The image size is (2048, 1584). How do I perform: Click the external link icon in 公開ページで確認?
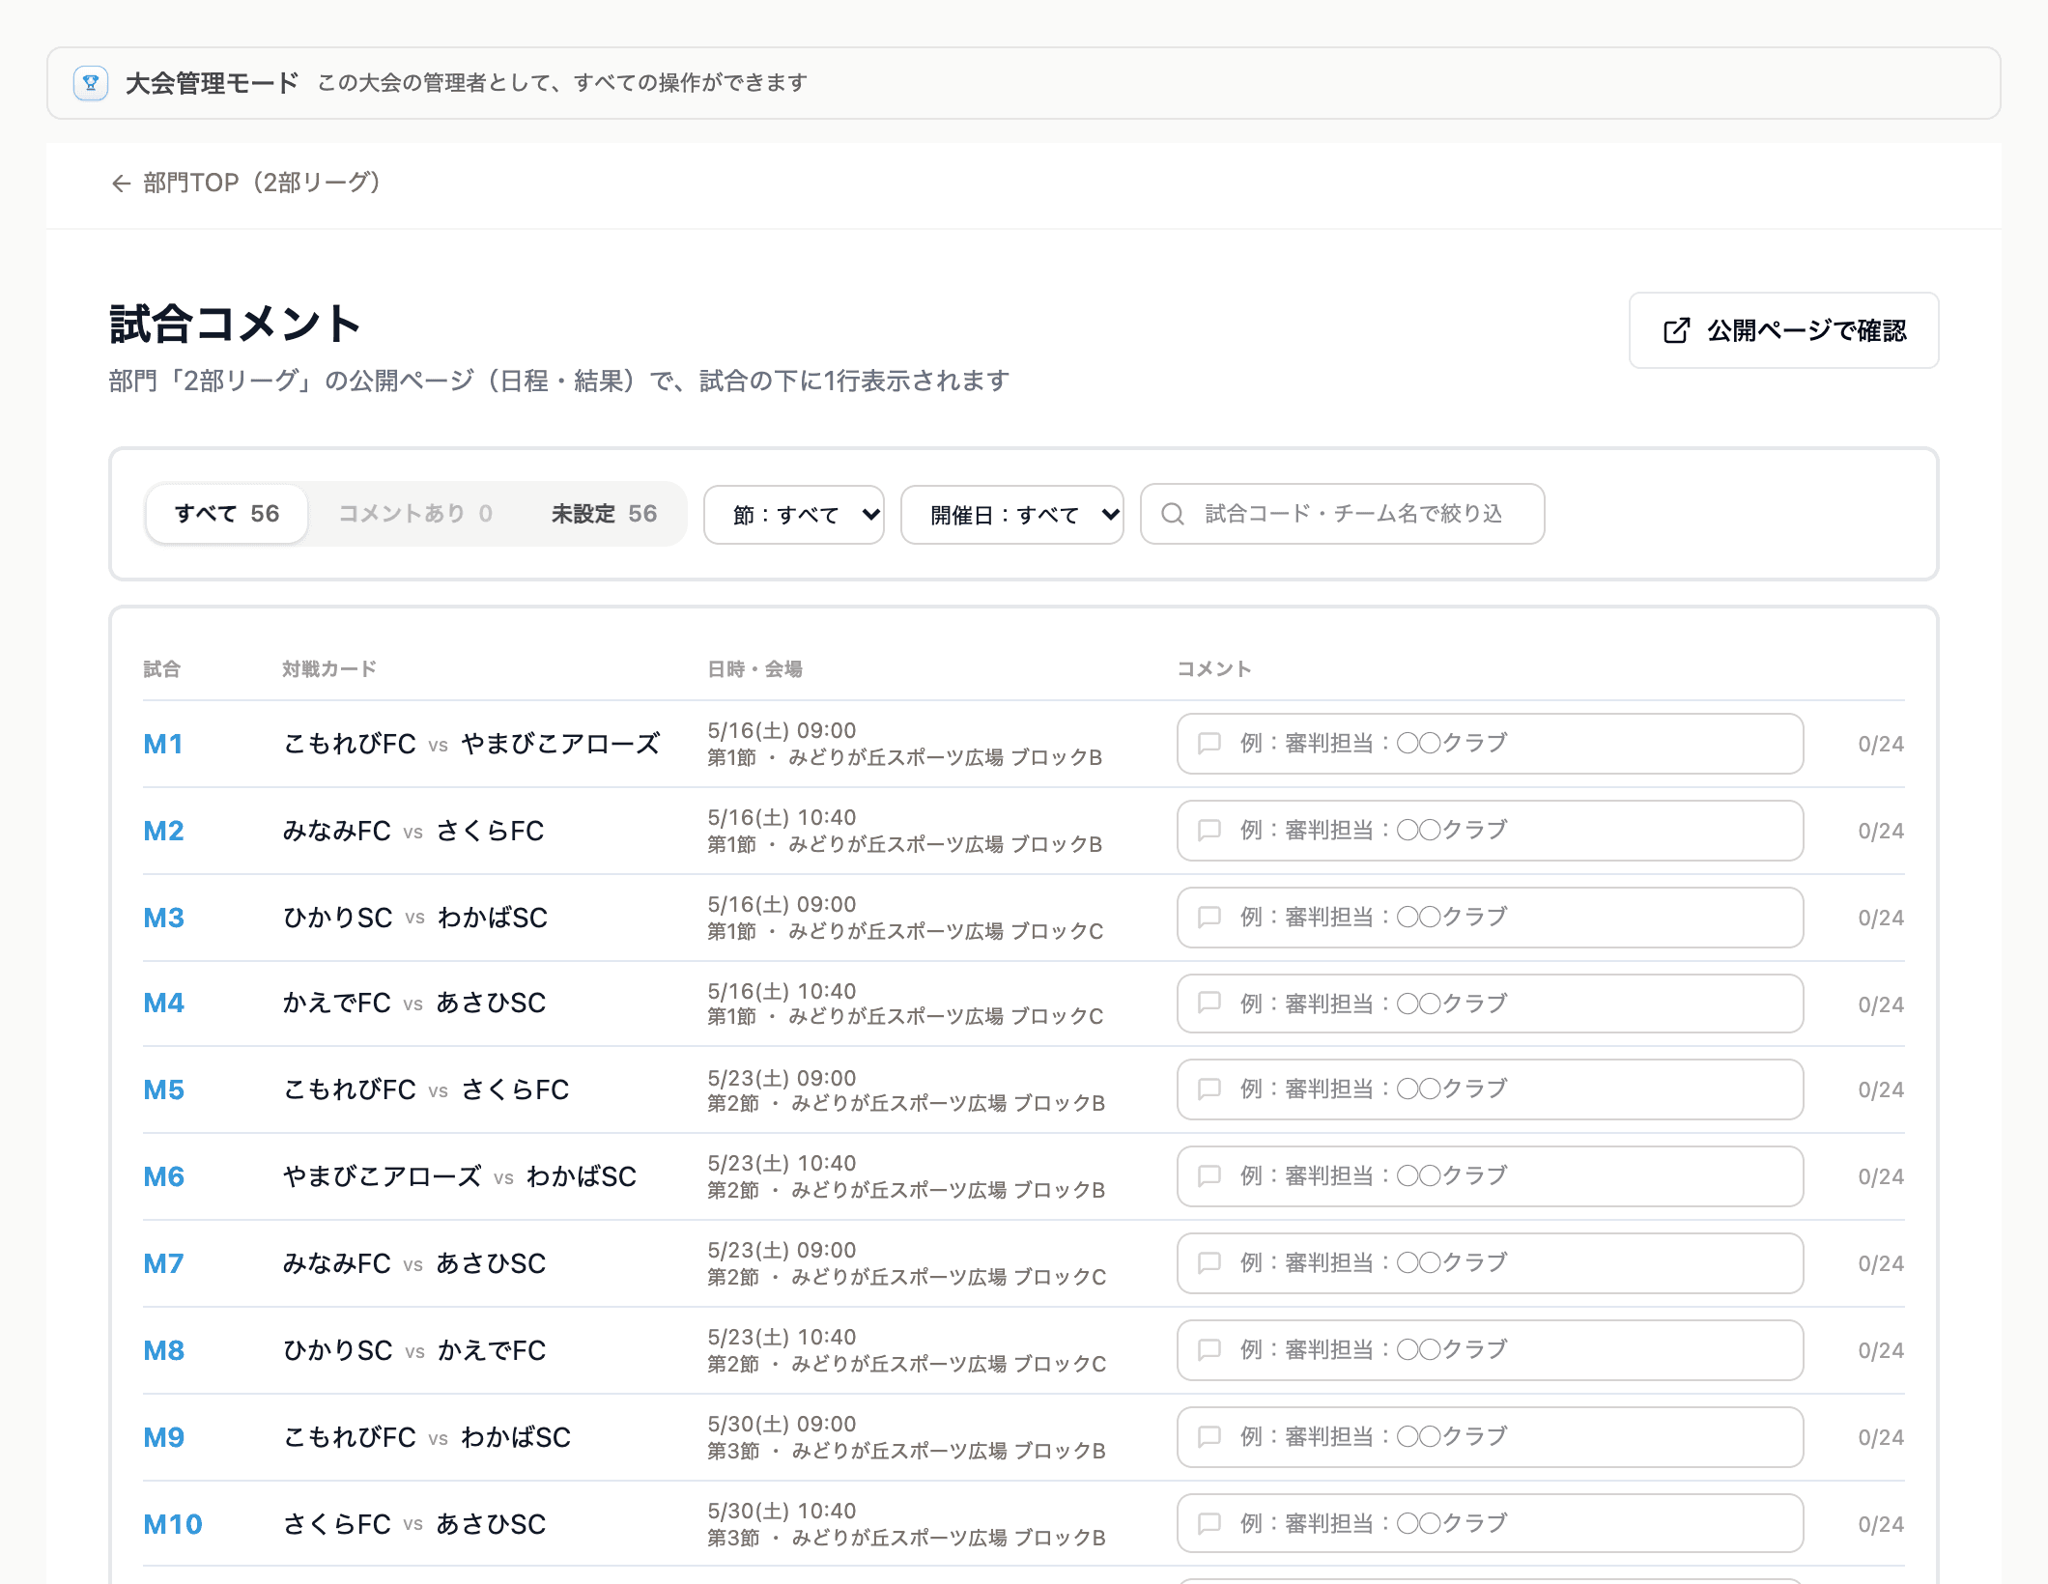[1676, 330]
